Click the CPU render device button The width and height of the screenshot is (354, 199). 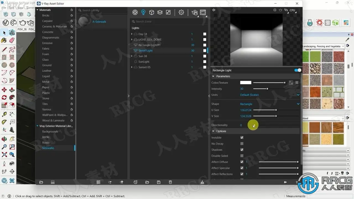(292, 10)
